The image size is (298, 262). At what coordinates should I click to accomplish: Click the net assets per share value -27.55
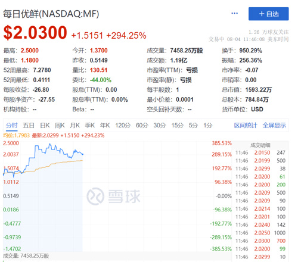tap(46, 99)
